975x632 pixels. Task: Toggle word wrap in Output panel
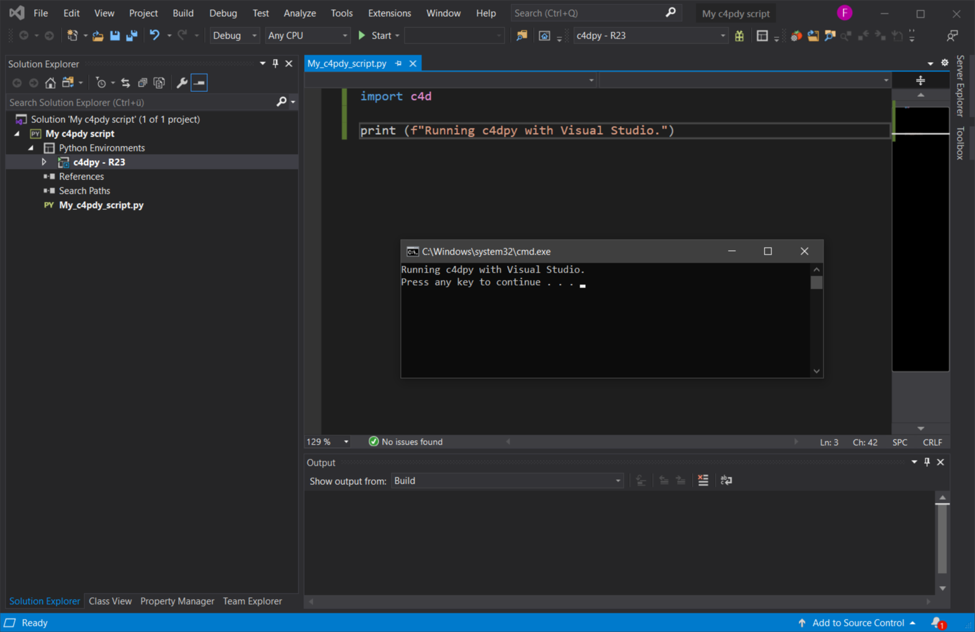point(726,481)
